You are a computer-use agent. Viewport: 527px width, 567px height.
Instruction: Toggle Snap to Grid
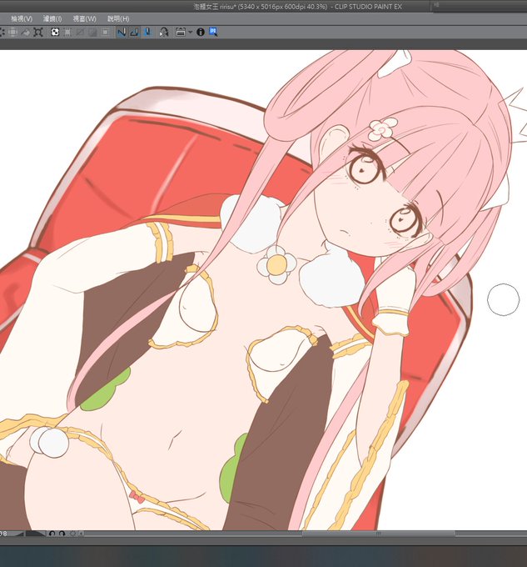(147, 33)
